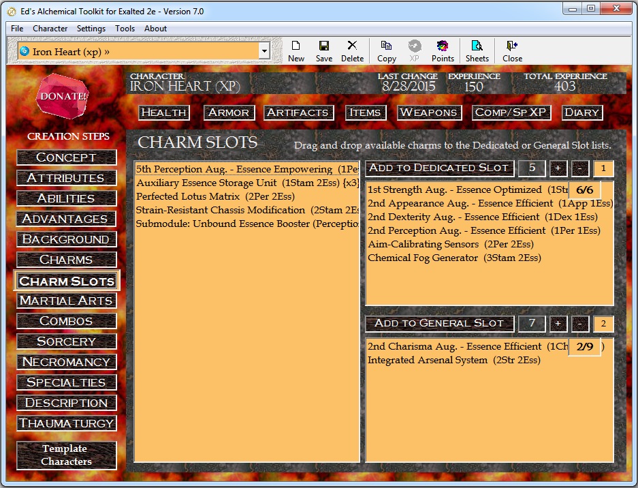Select 5th Perception Aug. - Essence Empowering charm
This screenshot has height=488, width=638.
247,169
